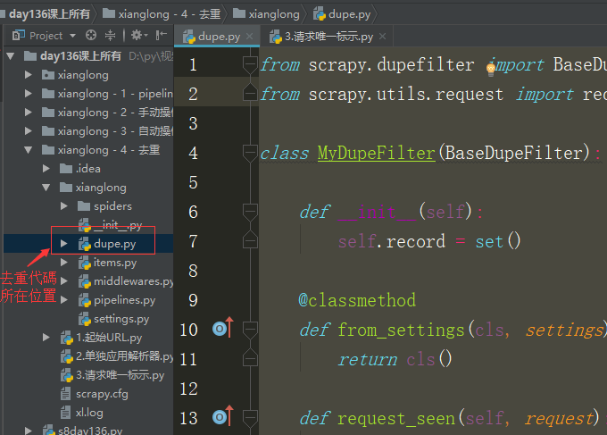This screenshot has width=607, height=435.
Task: Toggle the fold marker on line 1 imports
Action: point(250,64)
